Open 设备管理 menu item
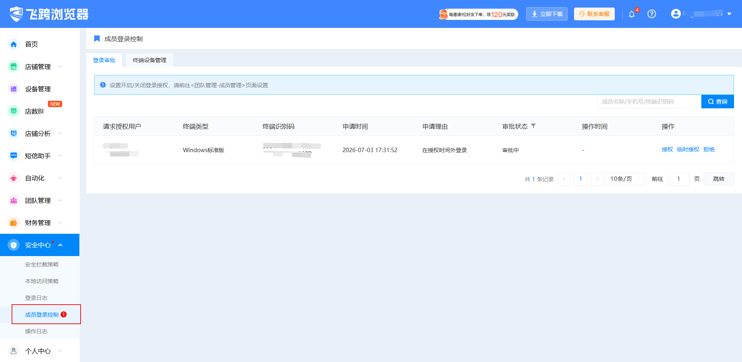Image resolution: width=742 pixels, height=362 pixels. click(x=38, y=89)
